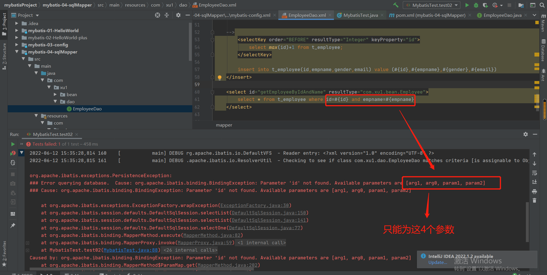Image resolution: width=547 pixels, height=275 pixels.
Task: Print console output with printer icon
Action: [534, 191]
